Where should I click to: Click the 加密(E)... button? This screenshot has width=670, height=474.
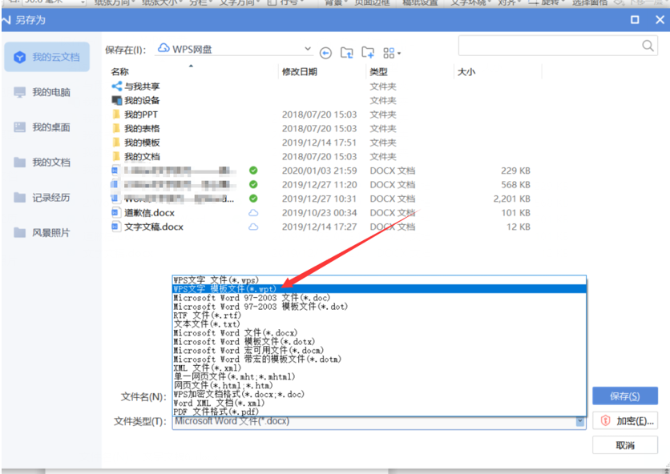click(x=624, y=420)
